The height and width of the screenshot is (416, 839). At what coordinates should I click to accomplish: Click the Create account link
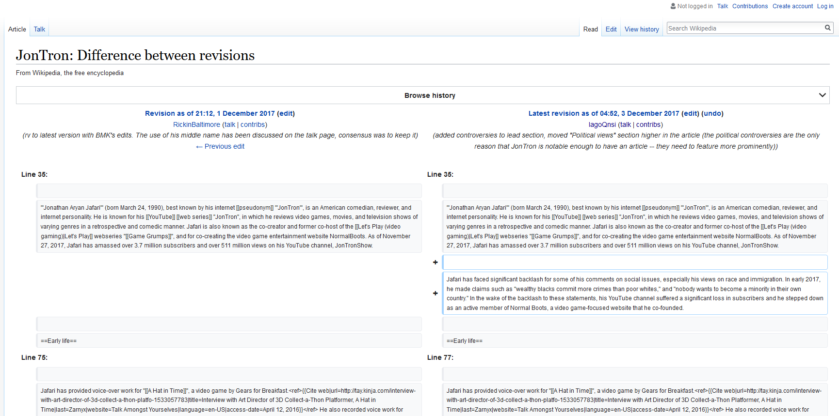click(792, 6)
